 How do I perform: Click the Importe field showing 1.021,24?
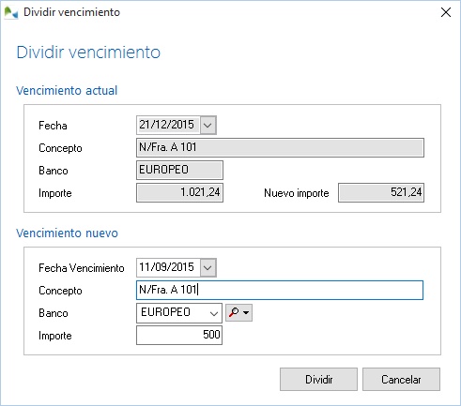pyautogui.click(x=179, y=192)
